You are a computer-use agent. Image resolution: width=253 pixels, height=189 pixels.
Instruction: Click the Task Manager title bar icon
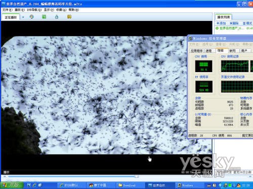tap(190, 38)
